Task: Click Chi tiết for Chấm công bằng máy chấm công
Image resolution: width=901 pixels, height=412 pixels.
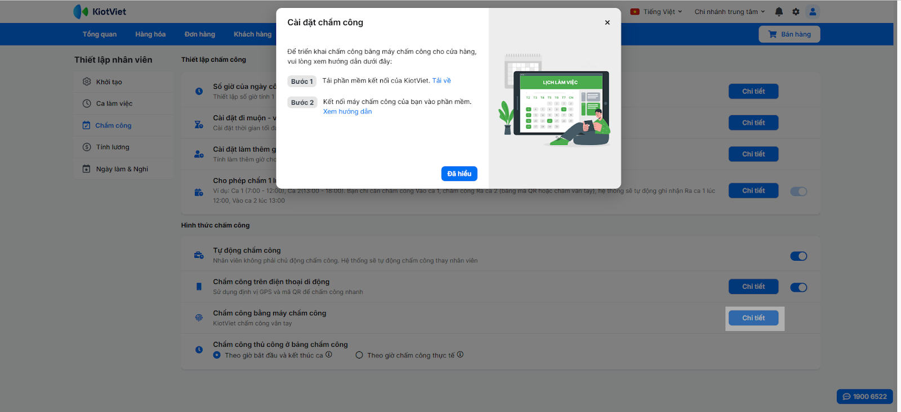Action: pos(753,318)
